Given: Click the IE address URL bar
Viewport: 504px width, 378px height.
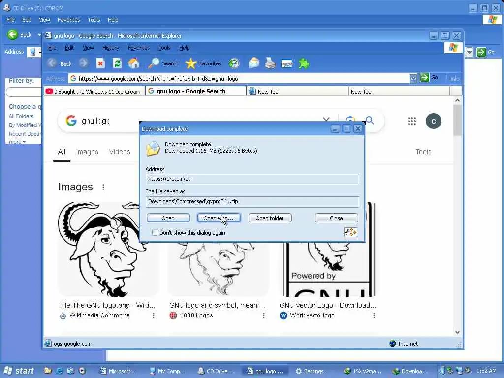Looking at the screenshot, I should pyautogui.click(x=239, y=78).
